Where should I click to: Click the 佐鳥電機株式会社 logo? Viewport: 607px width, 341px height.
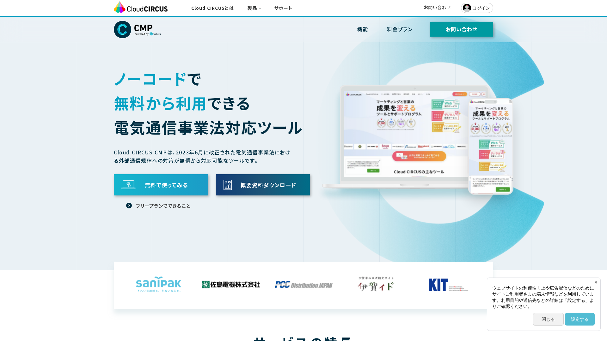[231, 284]
